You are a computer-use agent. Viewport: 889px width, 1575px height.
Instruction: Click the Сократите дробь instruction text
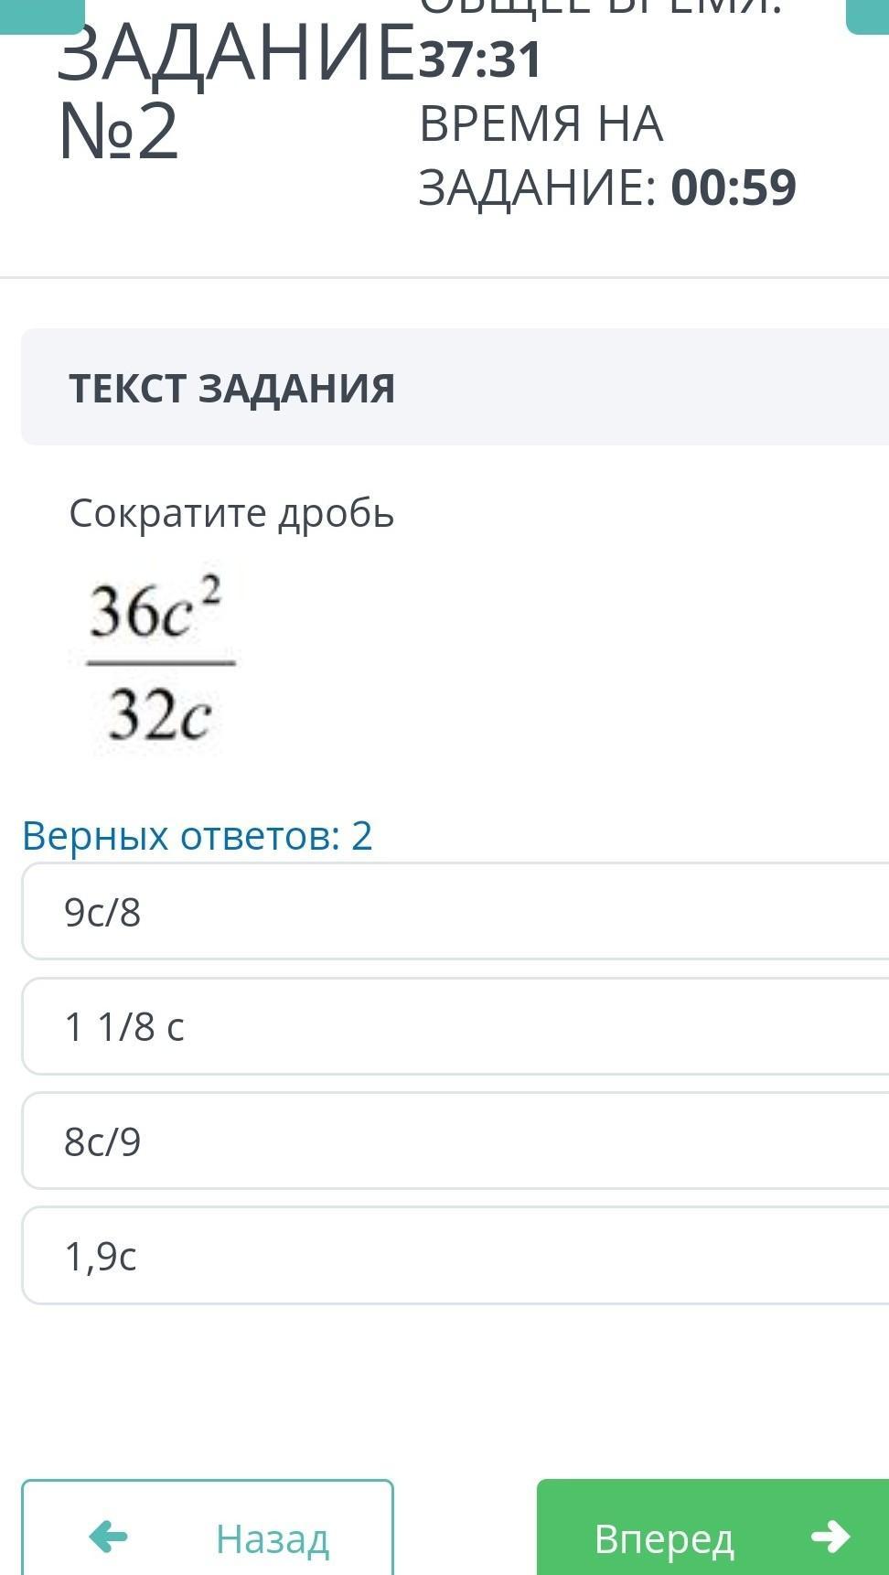click(x=231, y=513)
